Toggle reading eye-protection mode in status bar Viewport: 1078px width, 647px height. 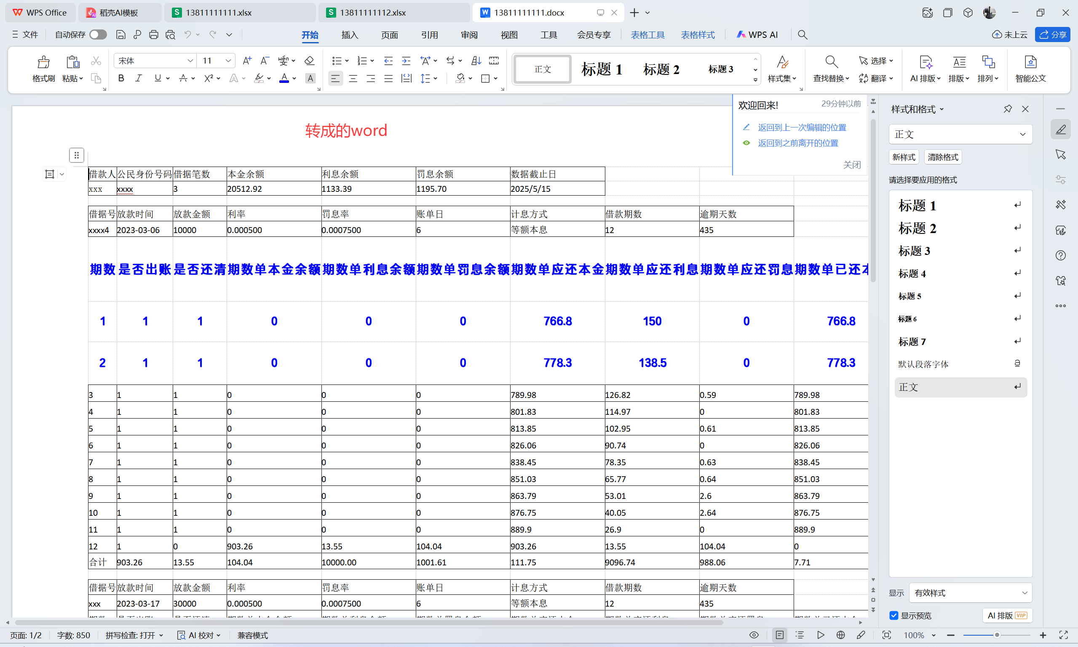(x=754, y=635)
